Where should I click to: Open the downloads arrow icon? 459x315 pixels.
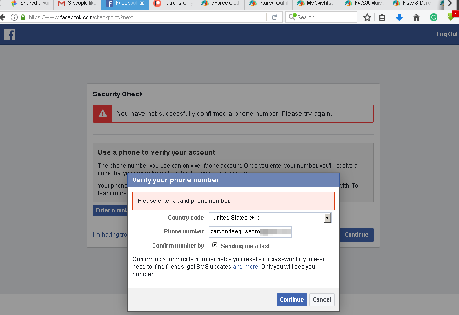[x=399, y=17]
